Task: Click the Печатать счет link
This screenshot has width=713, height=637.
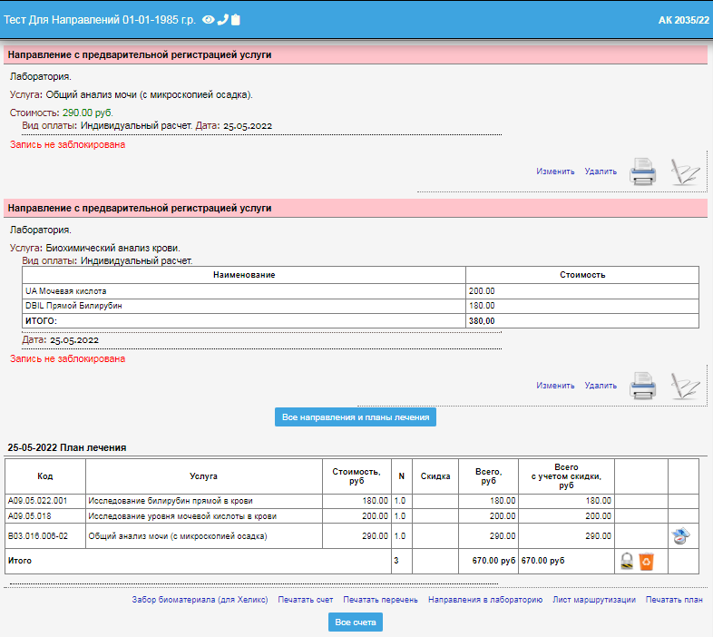Action: (x=306, y=600)
